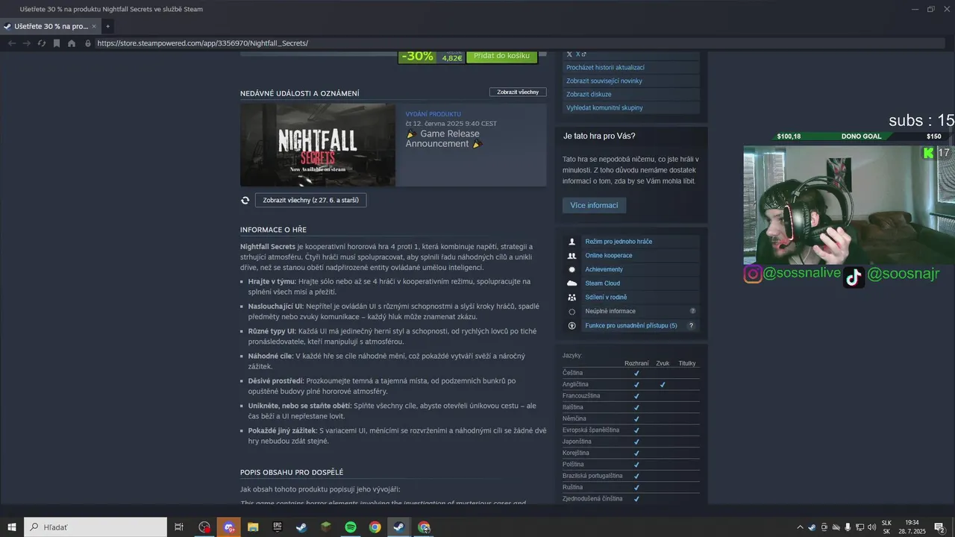Screen dimensions: 955x537
Task: Open help mark next to accessibility features
Action: (691, 325)
